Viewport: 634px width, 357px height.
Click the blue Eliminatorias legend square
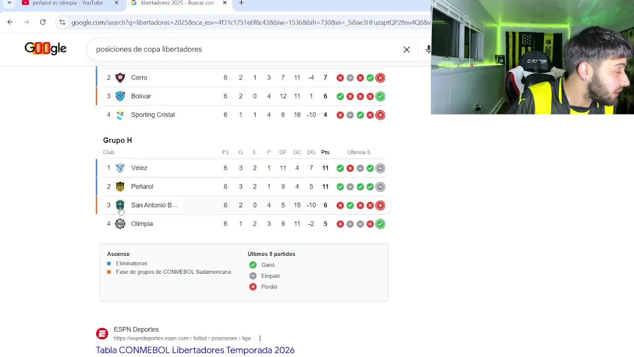click(109, 263)
